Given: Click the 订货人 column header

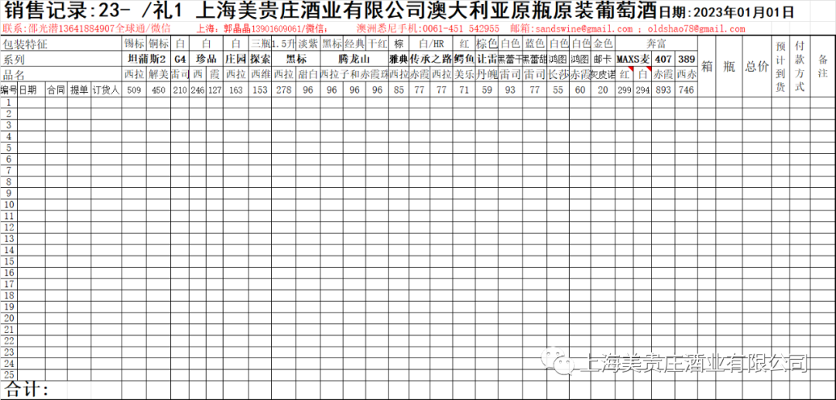Looking at the screenshot, I should (106, 90).
